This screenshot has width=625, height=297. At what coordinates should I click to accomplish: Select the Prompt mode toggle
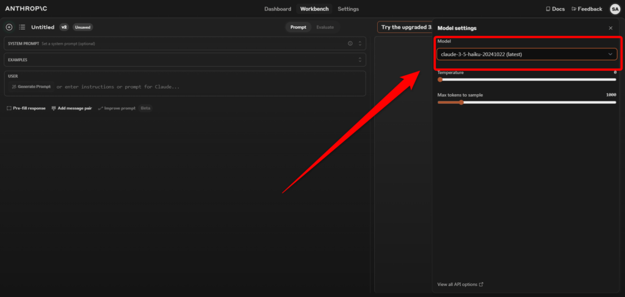coord(298,27)
